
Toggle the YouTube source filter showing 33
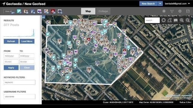(x=53, y=11)
